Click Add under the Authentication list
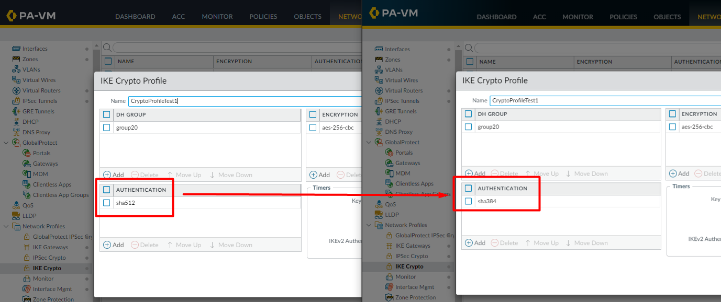This screenshot has width=721, height=302. tap(113, 245)
